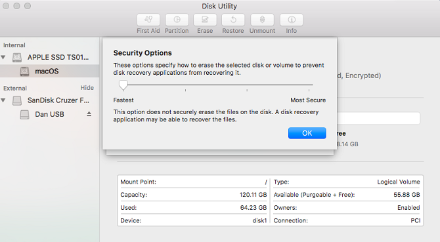Click the Most Secure slider label
The width and height of the screenshot is (440, 242).
pyautogui.click(x=308, y=100)
